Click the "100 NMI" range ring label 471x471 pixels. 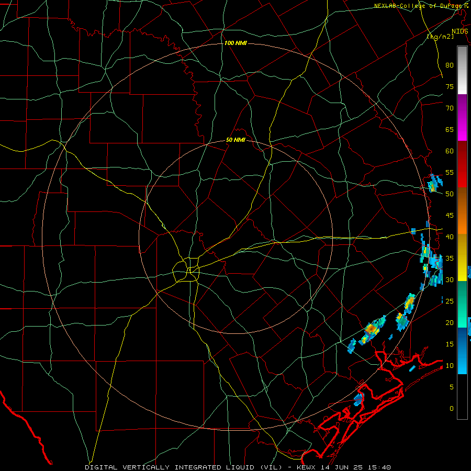[x=235, y=43]
